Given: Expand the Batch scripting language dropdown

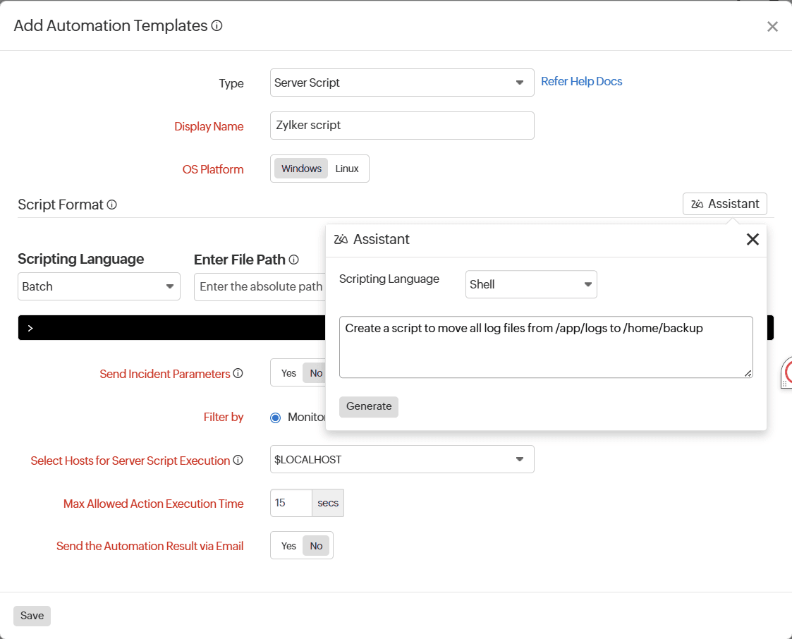Looking at the screenshot, I should (x=99, y=286).
